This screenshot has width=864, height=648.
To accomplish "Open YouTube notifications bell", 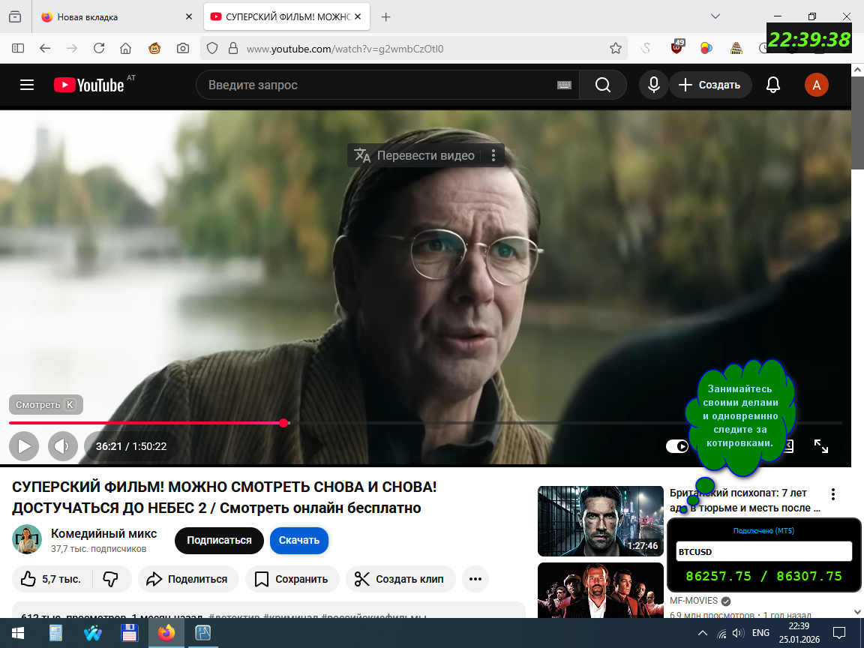I will (x=773, y=85).
